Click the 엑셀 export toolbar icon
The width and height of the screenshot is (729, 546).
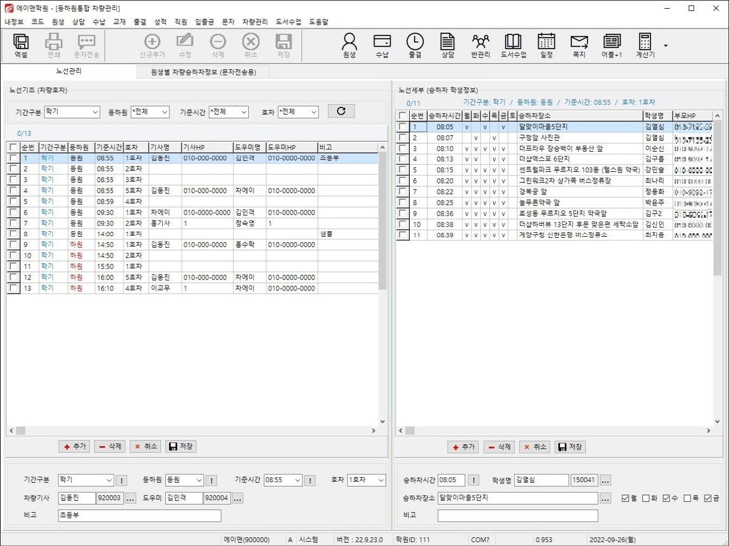click(x=21, y=45)
